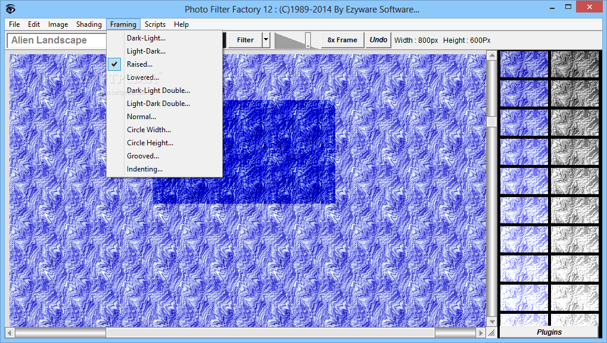This screenshot has height=343, width=607.
Task: Close the Framing menu
Action: (x=123, y=24)
